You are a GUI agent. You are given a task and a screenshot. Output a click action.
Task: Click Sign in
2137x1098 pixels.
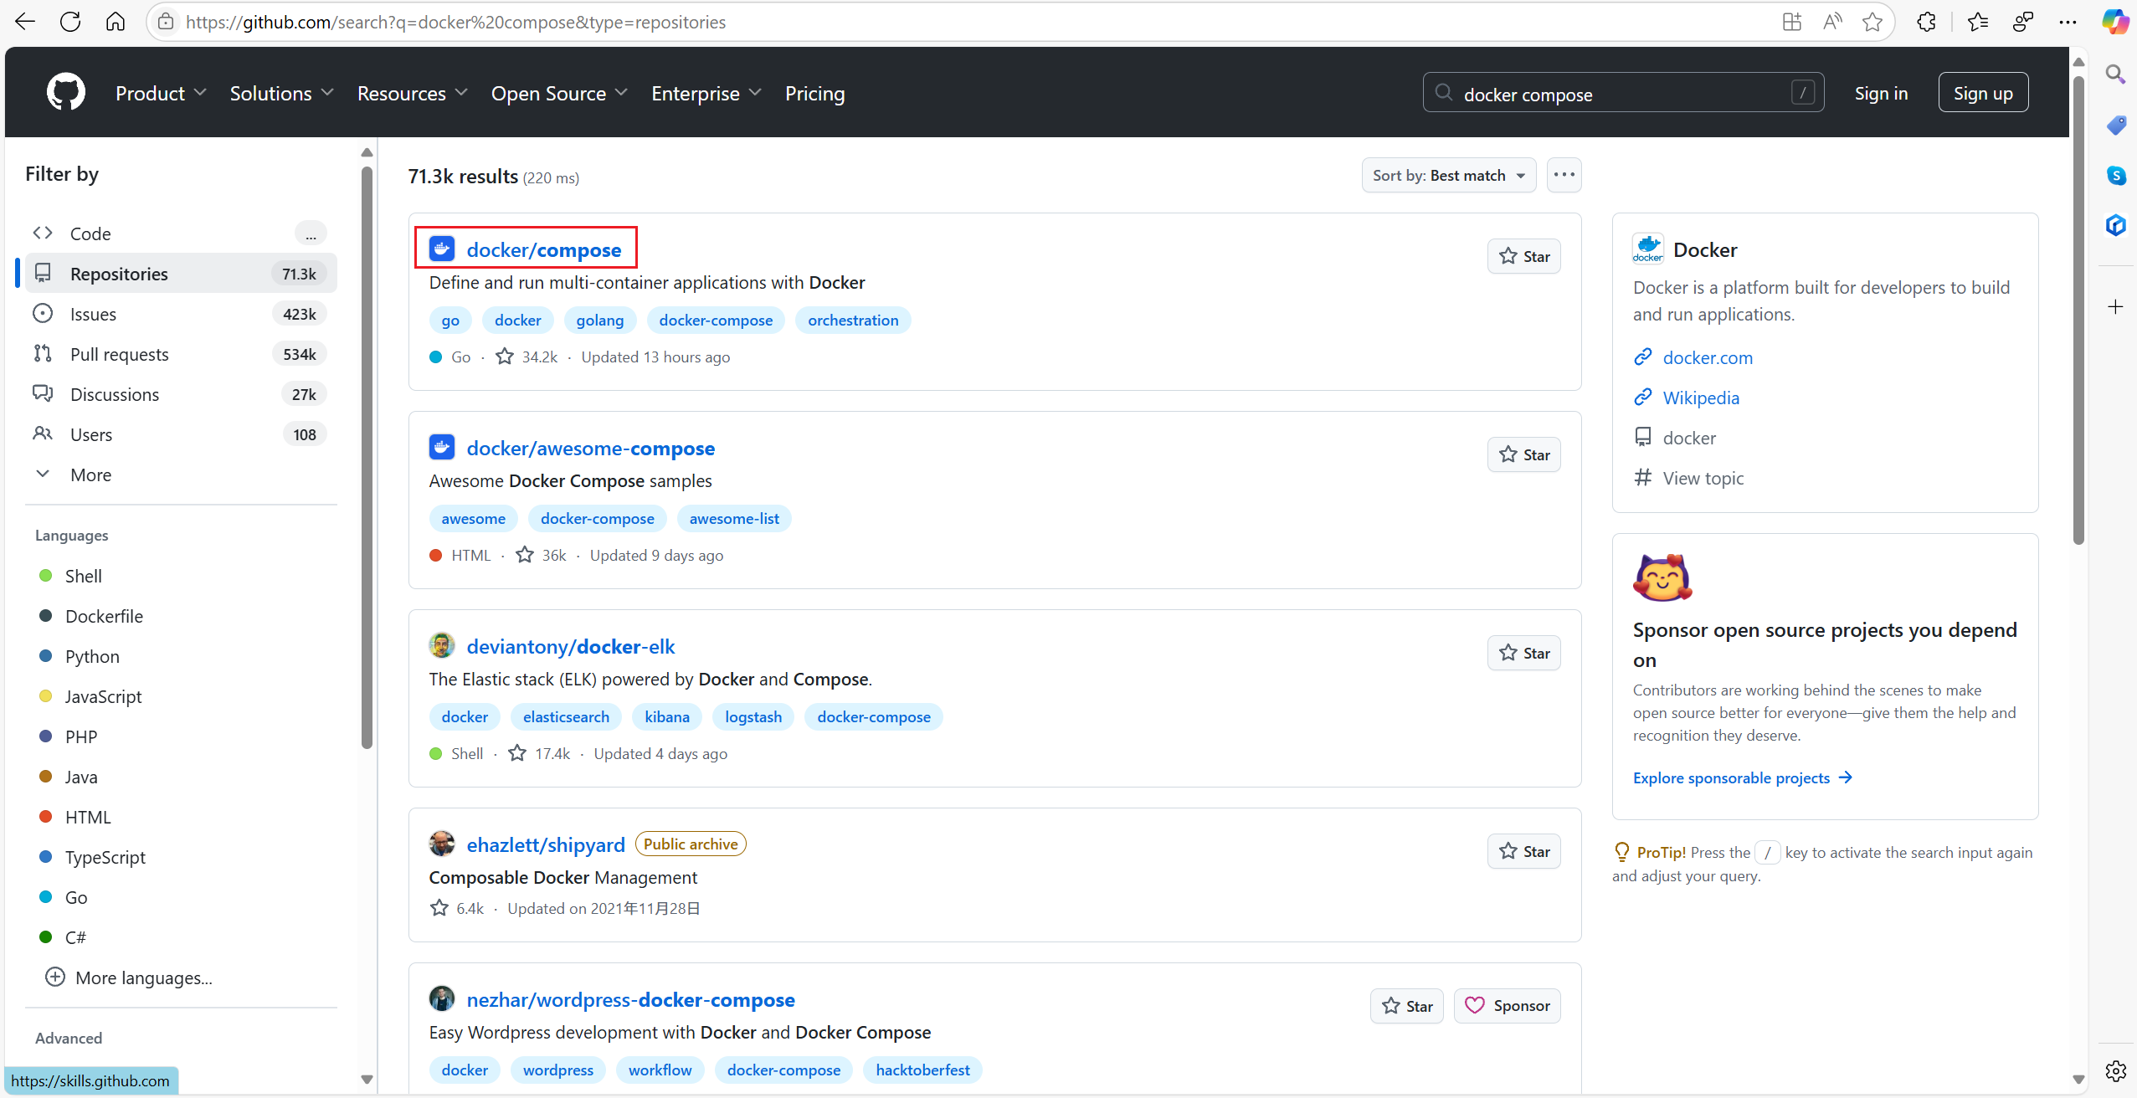1881,93
